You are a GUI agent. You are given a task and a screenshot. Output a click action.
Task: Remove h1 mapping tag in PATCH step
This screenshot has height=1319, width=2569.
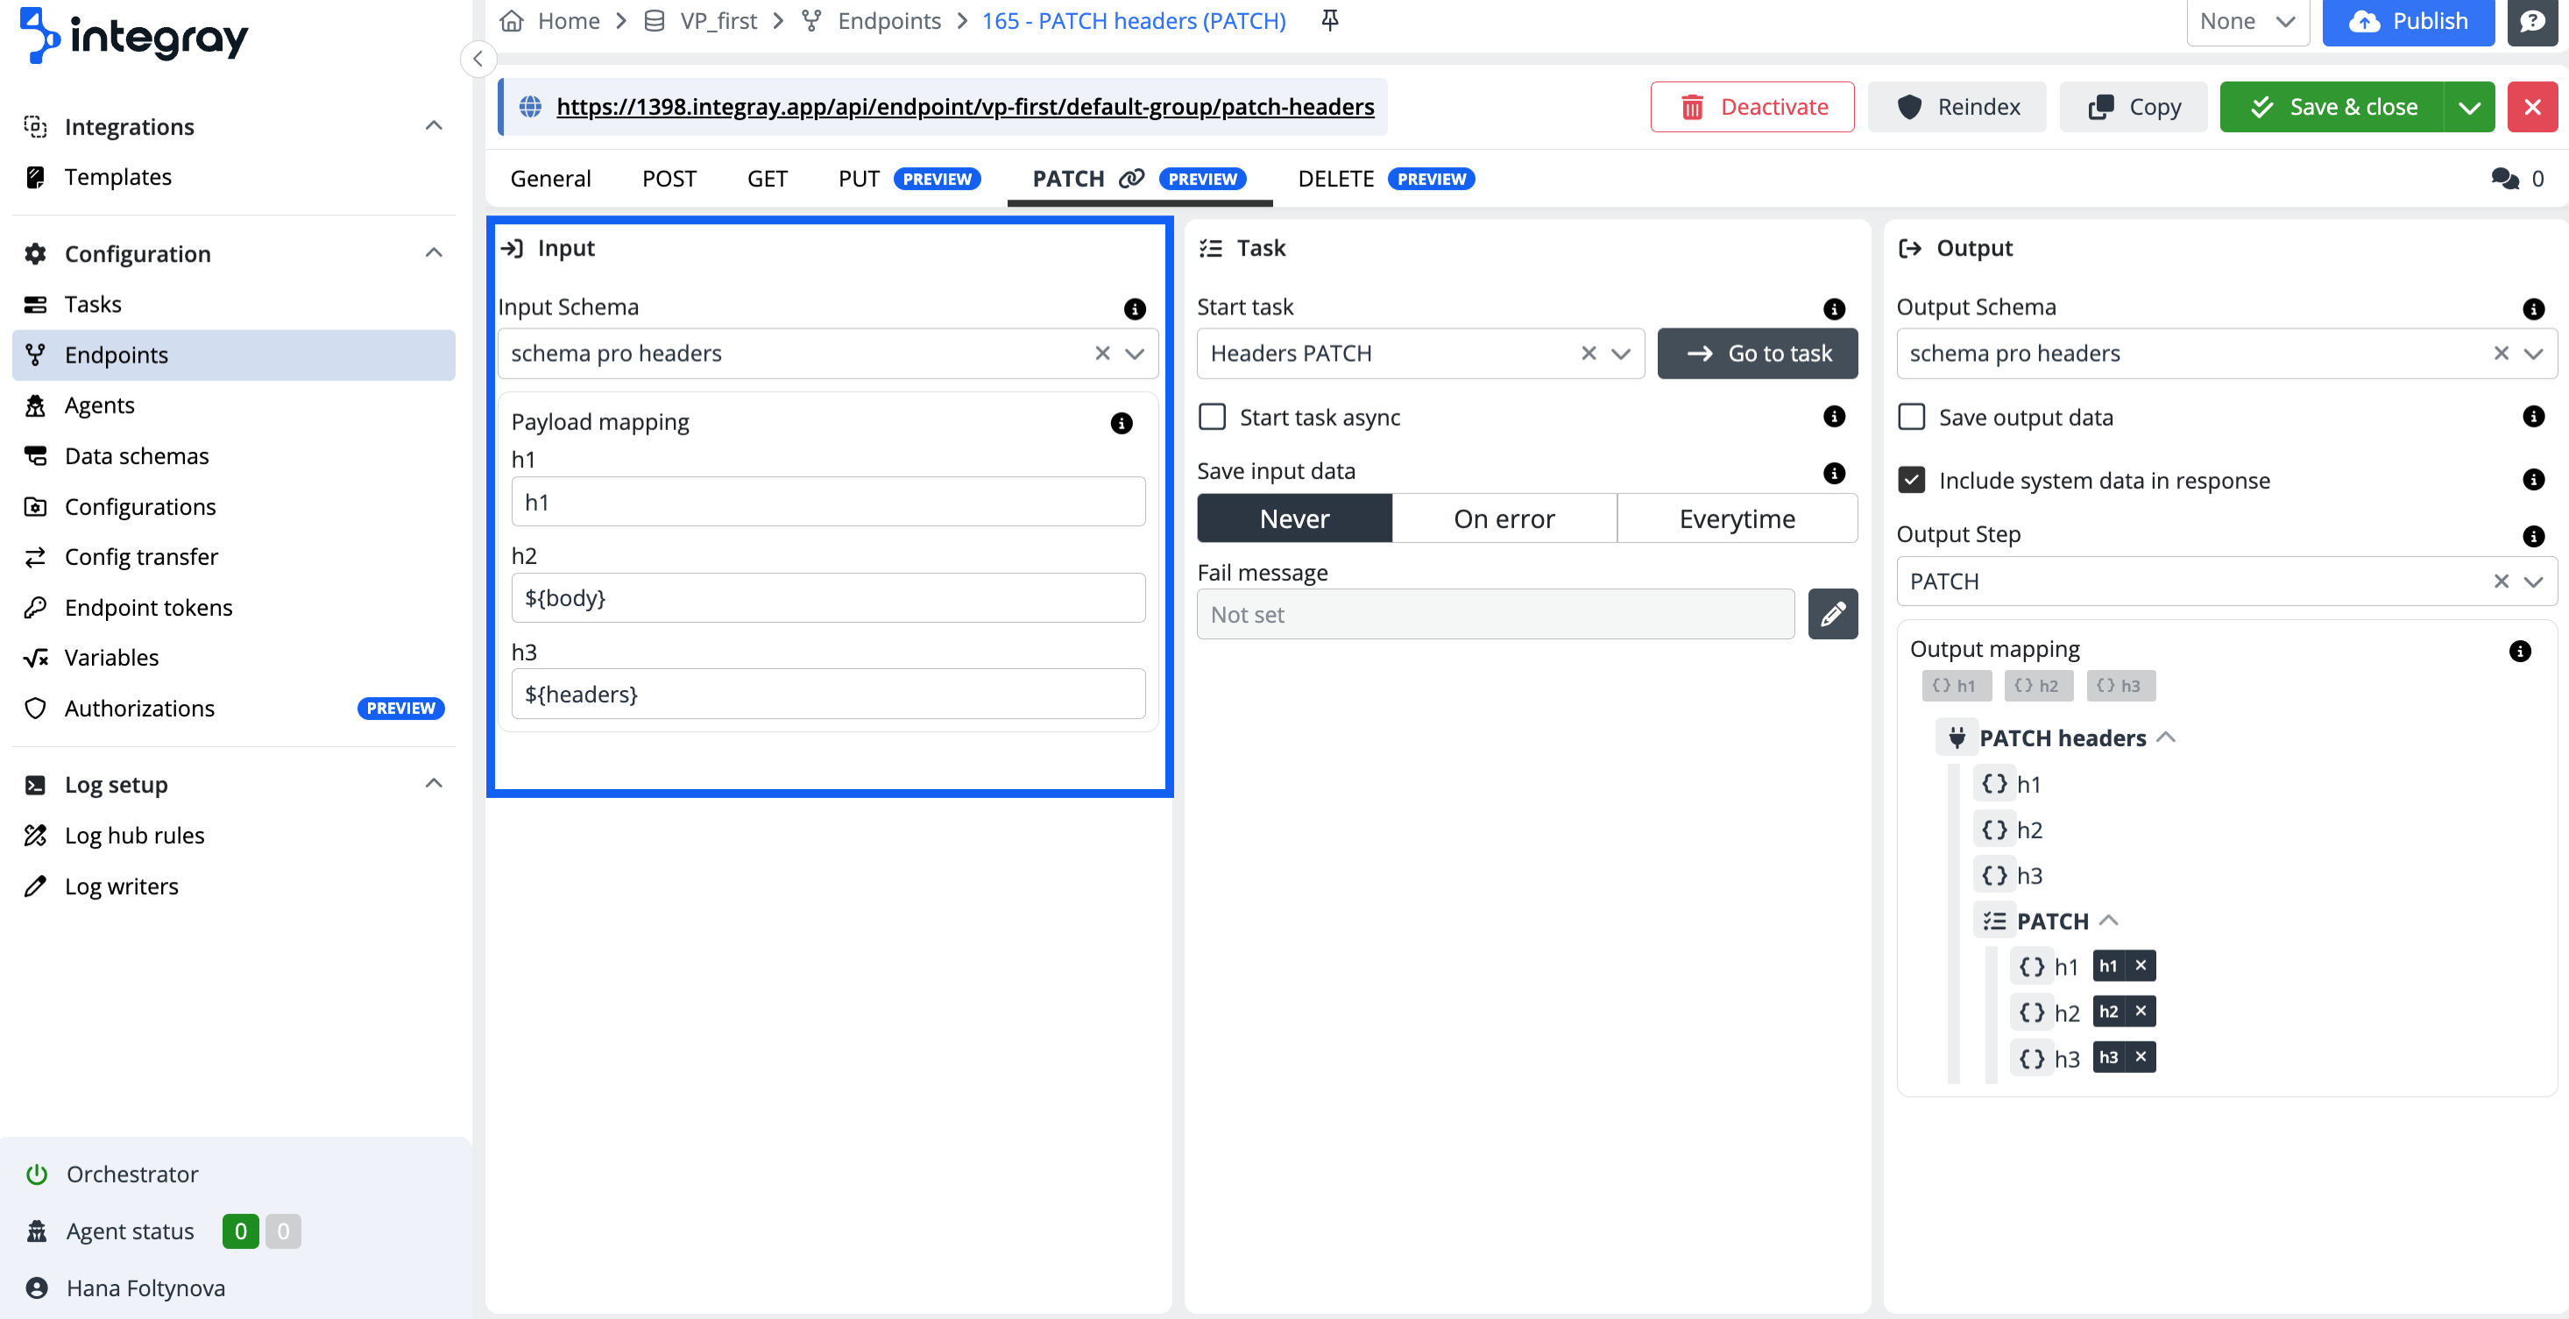pos(2141,965)
